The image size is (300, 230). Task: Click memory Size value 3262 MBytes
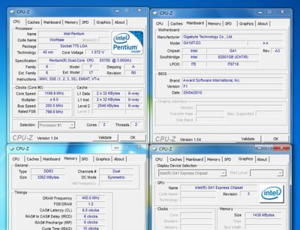tap(48, 177)
